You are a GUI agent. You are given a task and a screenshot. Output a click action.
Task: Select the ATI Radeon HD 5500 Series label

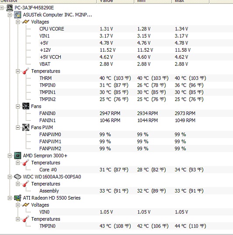point(52,198)
